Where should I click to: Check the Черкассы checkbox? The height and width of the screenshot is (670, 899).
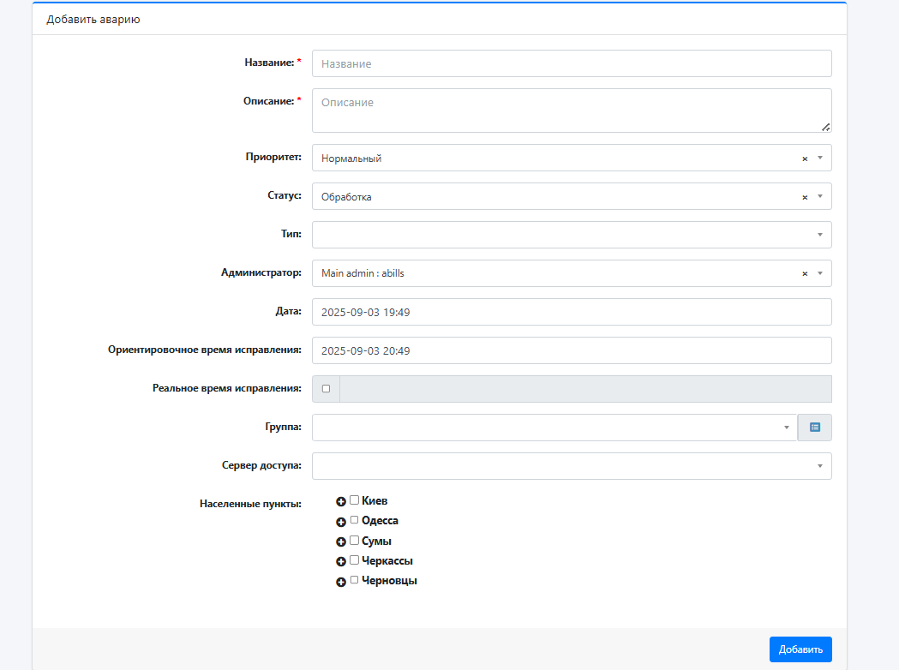click(354, 560)
